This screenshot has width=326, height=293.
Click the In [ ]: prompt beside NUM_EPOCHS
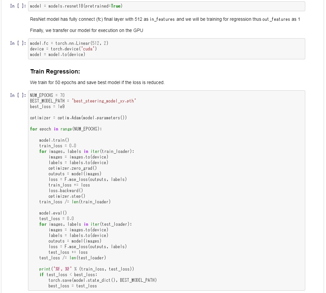[x=18, y=95]
